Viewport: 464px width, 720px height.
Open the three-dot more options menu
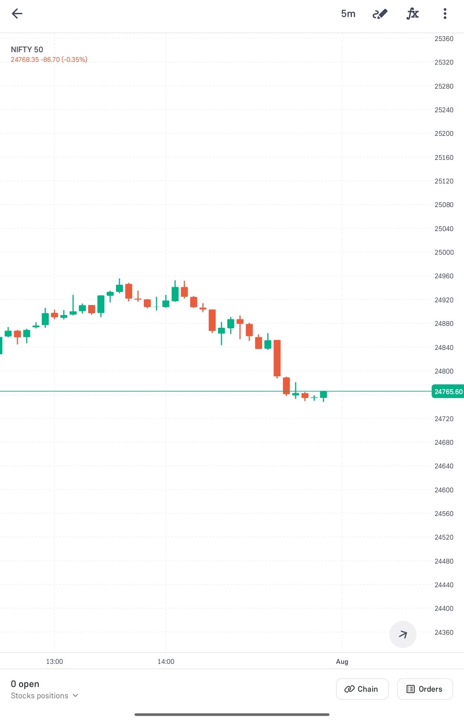point(445,14)
